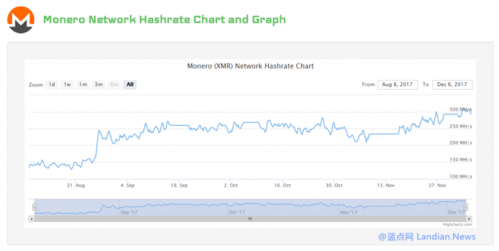
Task: Click the To date field
Action: coord(453,85)
